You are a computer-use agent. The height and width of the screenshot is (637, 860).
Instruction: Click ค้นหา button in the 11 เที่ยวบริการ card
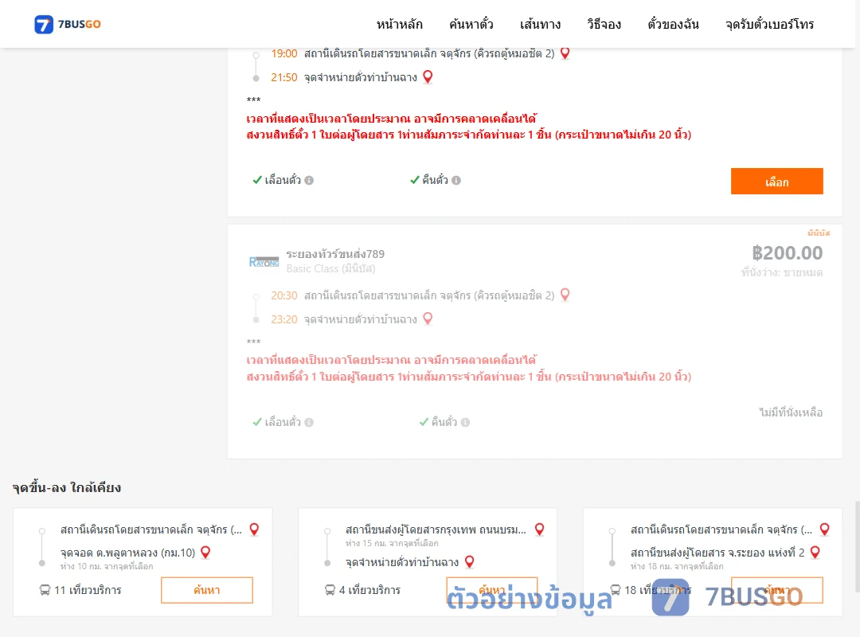coord(207,590)
